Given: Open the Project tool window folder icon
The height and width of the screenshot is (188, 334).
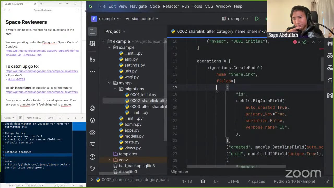Looking at the screenshot, I should [92, 32].
